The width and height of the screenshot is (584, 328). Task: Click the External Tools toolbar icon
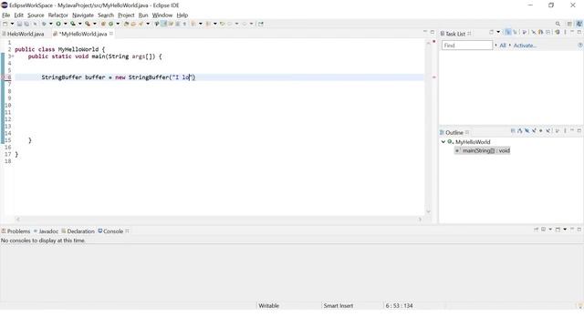click(x=88, y=24)
